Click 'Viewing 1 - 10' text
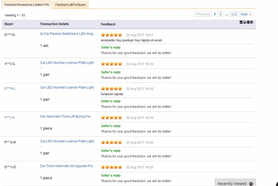Viewport: 278px width, 186px height. pyautogui.click(x=15, y=15)
